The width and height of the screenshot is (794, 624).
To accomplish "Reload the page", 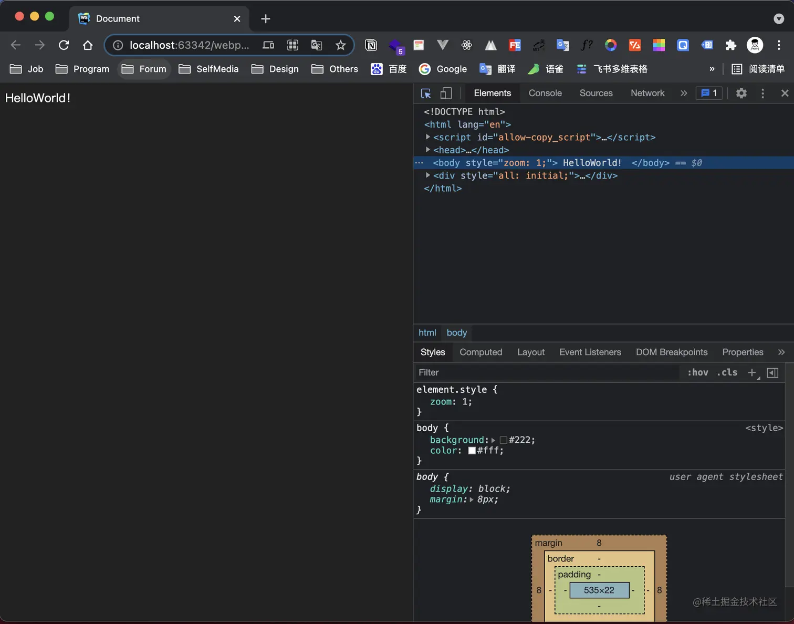I will click(64, 45).
